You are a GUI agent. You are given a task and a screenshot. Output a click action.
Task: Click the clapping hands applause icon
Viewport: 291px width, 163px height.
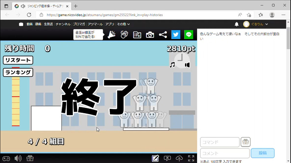(x=124, y=34)
